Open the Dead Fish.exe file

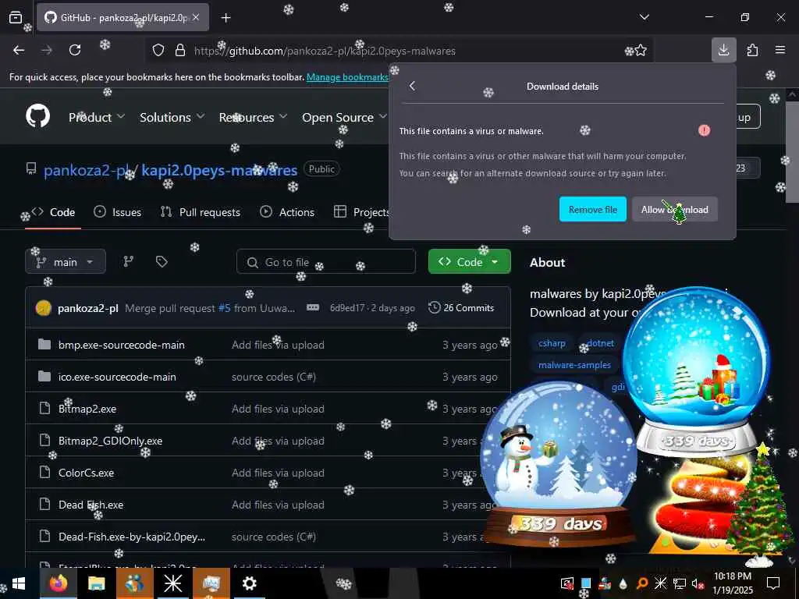coord(91,505)
